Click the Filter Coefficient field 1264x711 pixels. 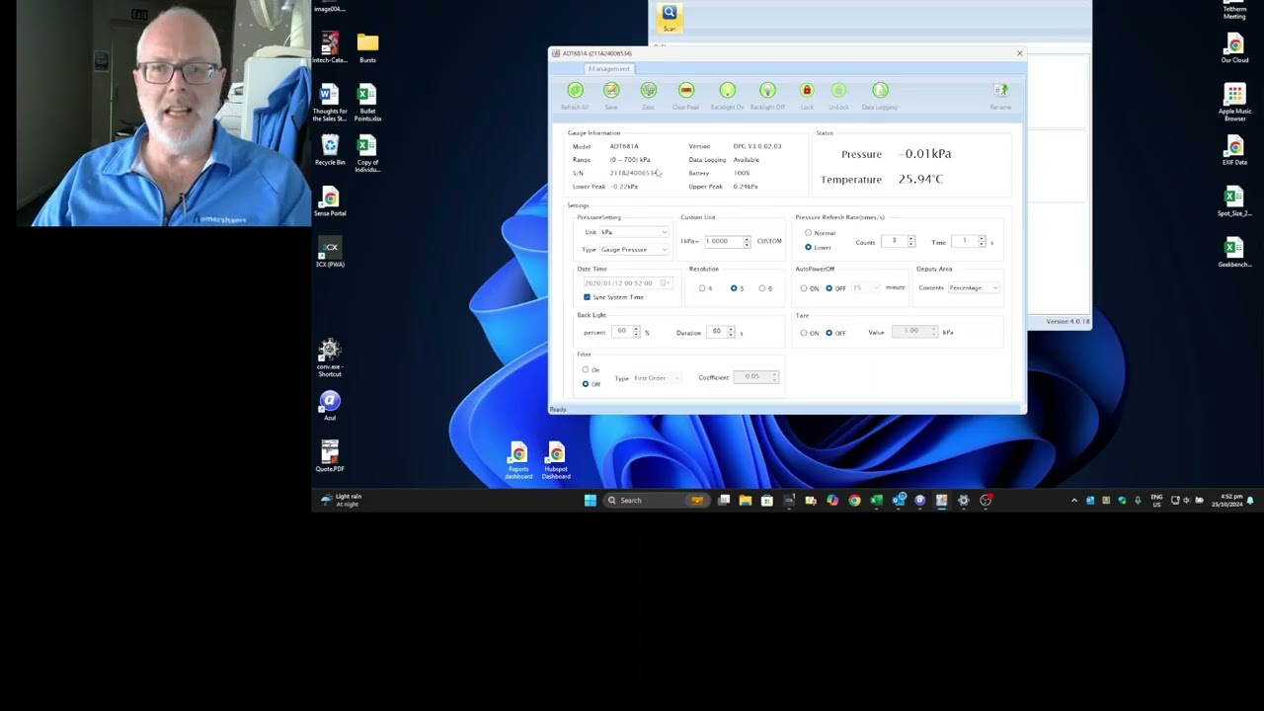pyautogui.click(x=755, y=377)
